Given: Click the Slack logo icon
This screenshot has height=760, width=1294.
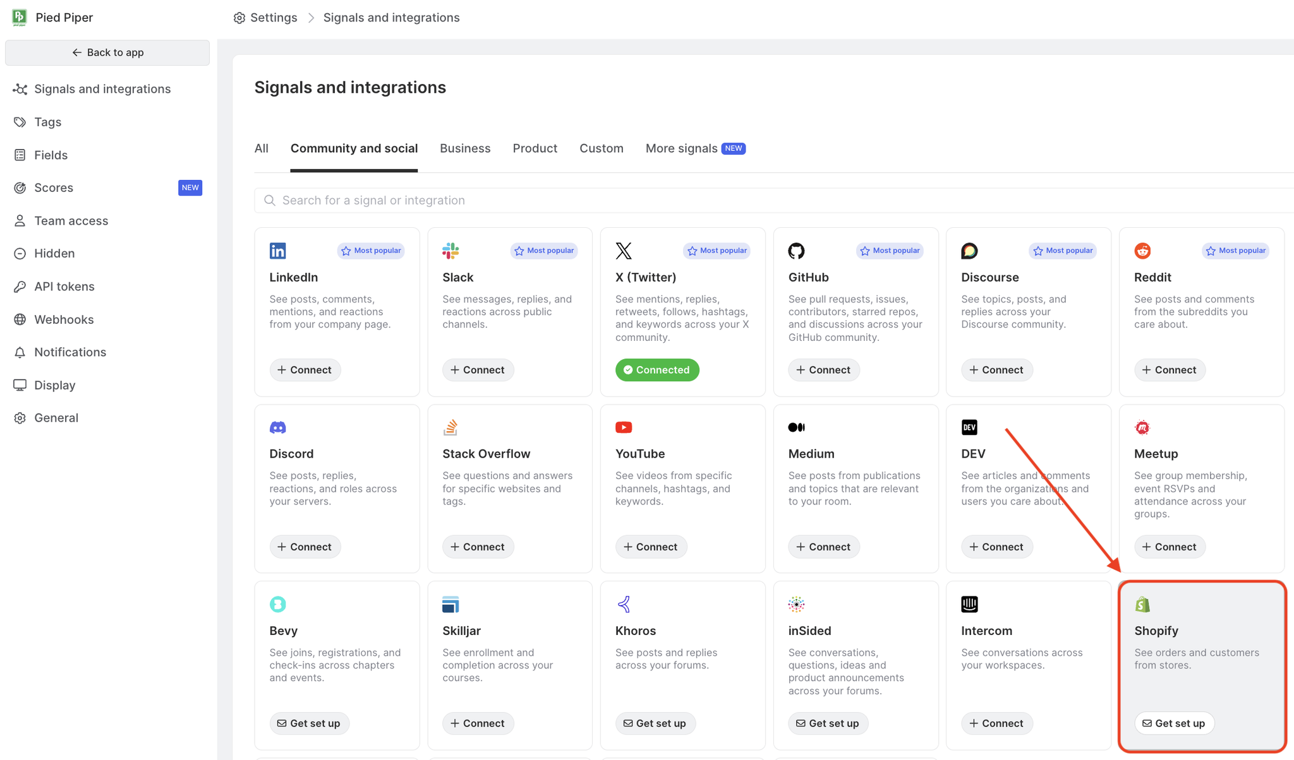Looking at the screenshot, I should point(450,251).
